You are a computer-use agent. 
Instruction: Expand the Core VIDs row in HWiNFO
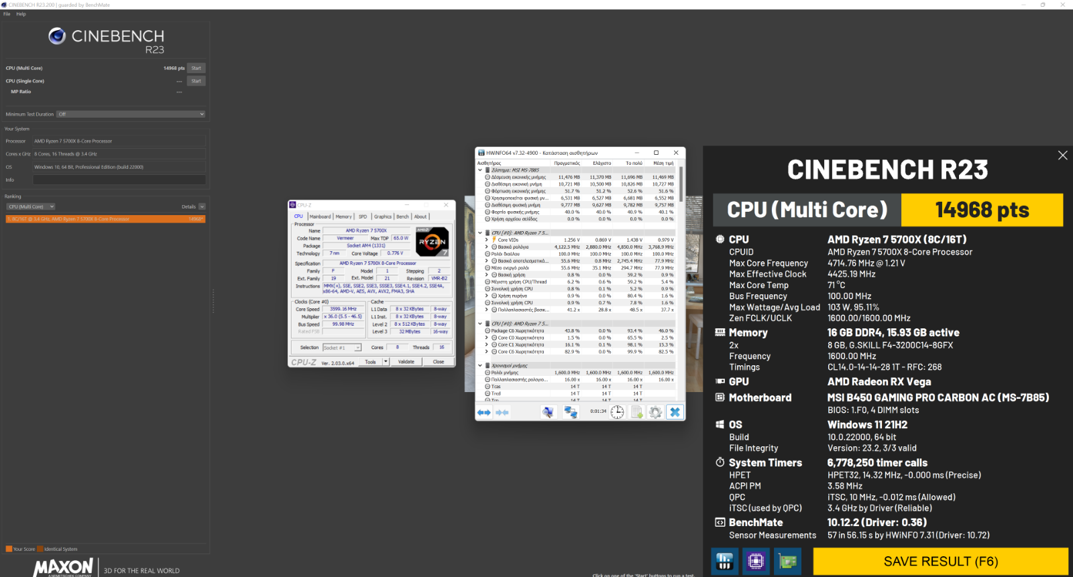[488, 240]
